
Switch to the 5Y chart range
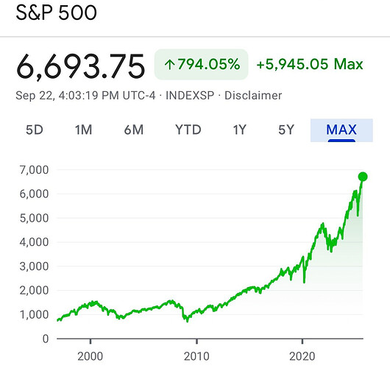point(286,130)
